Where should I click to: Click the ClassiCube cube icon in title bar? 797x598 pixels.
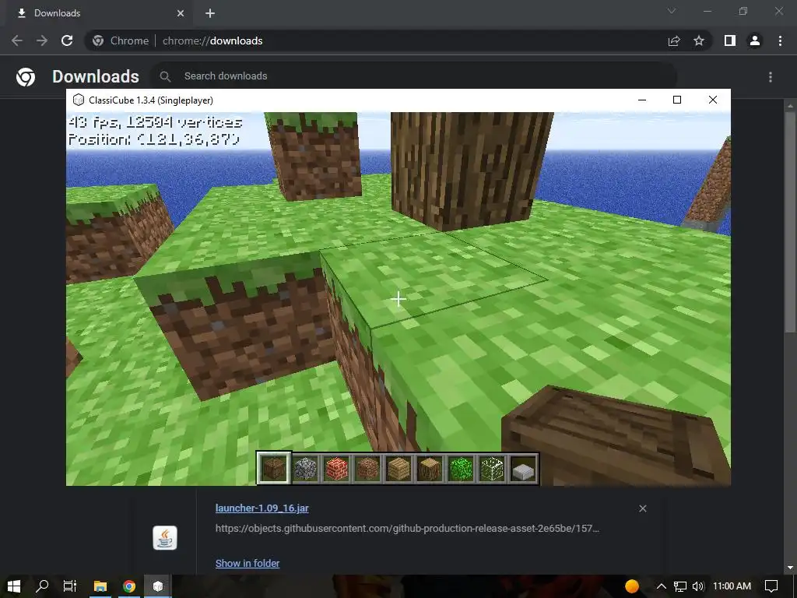(79, 100)
